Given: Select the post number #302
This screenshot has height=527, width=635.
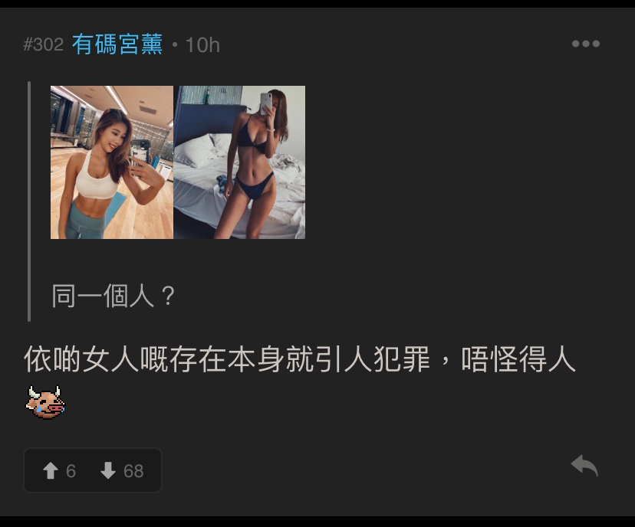Looking at the screenshot, I should click(x=44, y=44).
